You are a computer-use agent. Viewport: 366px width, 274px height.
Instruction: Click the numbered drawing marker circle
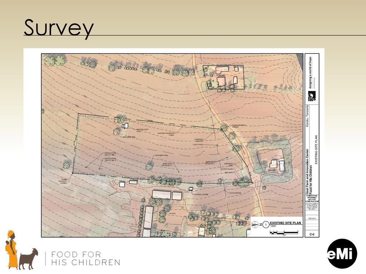(266, 224)
